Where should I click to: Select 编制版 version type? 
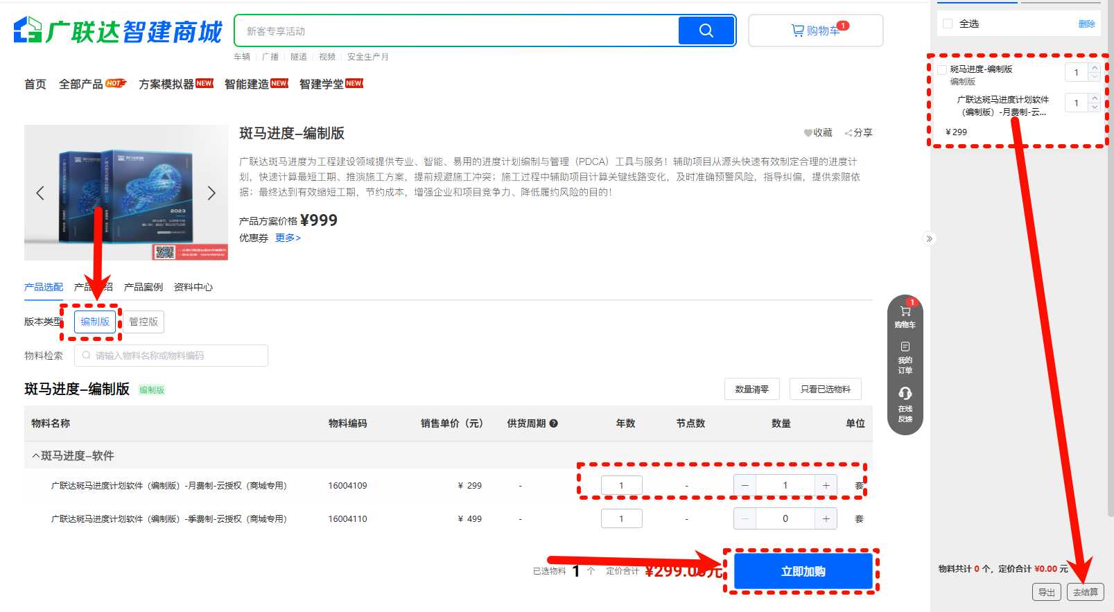[95, 322]
